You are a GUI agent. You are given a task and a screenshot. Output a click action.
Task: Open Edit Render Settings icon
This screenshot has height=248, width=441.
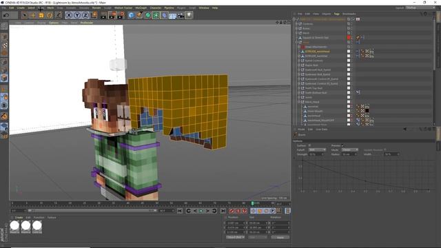click(121, 15)
